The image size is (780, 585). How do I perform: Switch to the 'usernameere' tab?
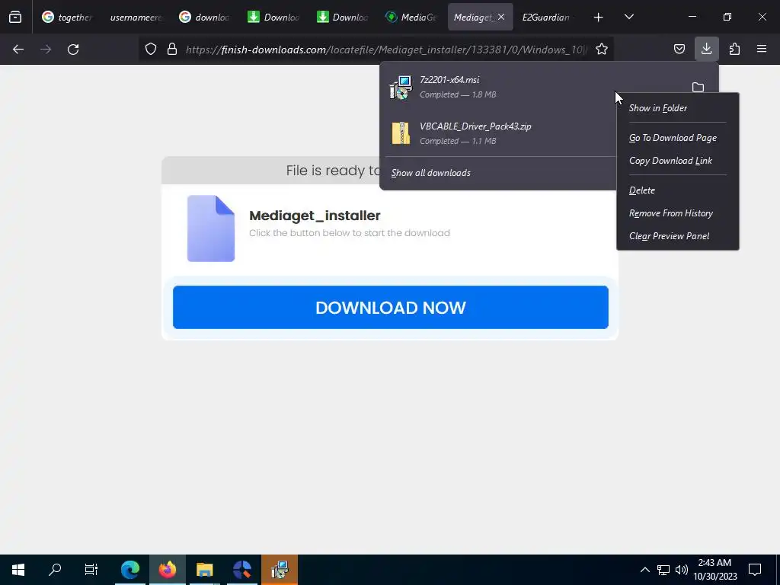[136, 18]
